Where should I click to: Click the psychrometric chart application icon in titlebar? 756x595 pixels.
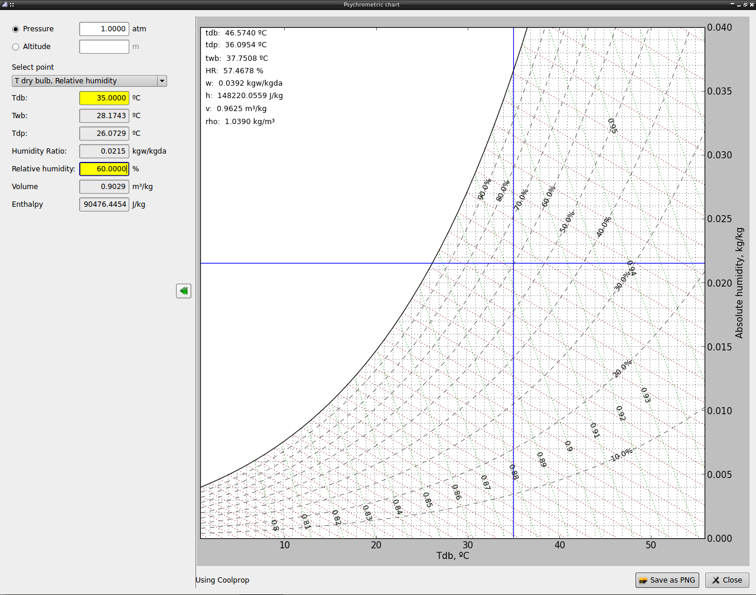5,4
